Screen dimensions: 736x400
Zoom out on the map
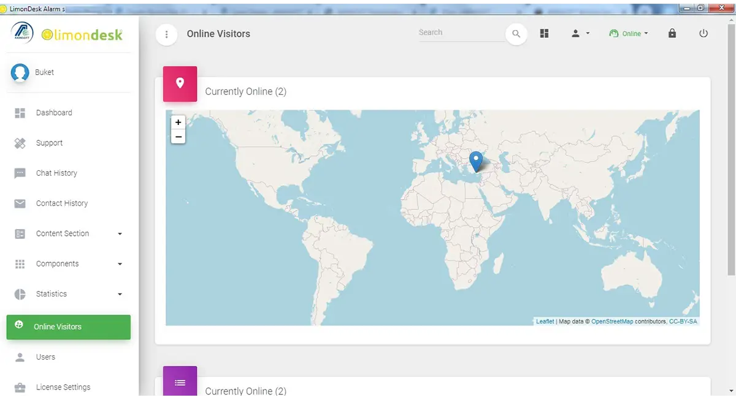coord(178,137)
